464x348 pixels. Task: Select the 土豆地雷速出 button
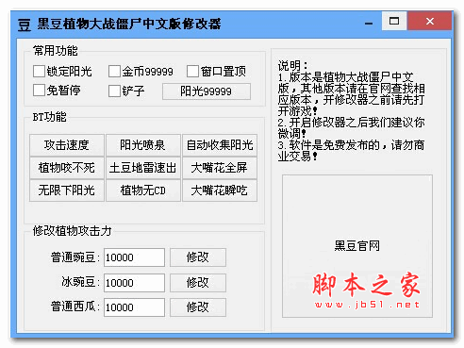tap(143, 168)
